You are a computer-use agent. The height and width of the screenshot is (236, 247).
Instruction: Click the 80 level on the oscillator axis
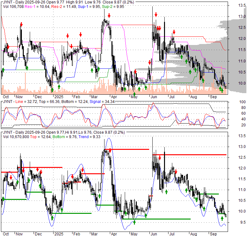[x=244, y=108]
